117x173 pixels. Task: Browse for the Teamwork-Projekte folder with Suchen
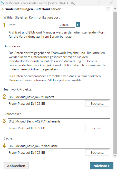coord(97,103)
